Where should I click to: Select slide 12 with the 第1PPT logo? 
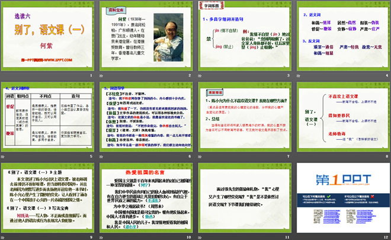click(343, 198)
